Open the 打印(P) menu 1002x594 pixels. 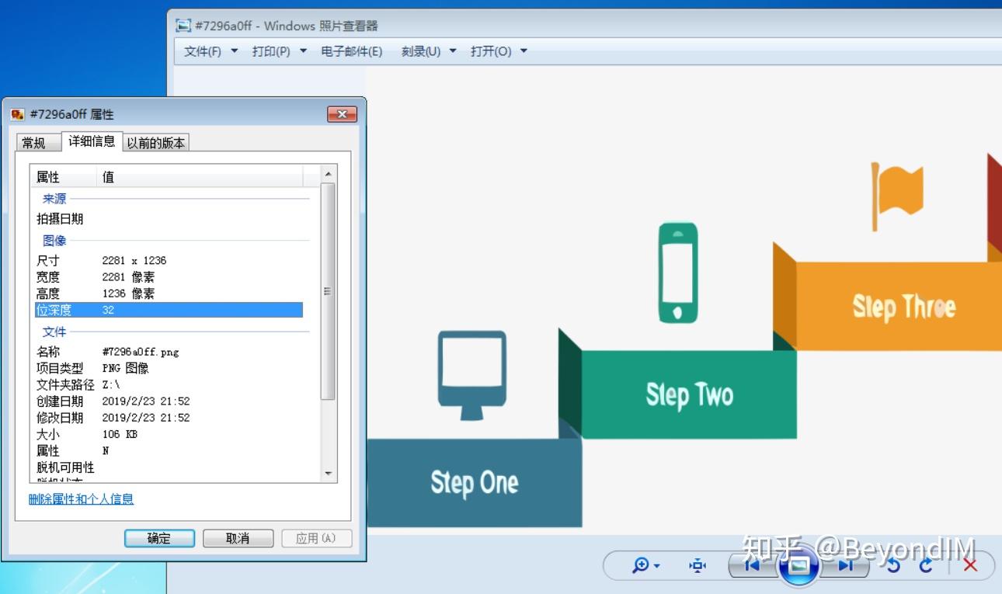coord(280,51)
